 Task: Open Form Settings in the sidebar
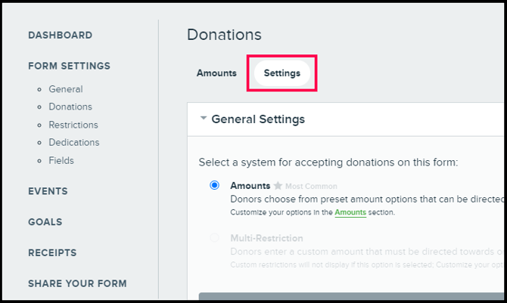(69, 66)
